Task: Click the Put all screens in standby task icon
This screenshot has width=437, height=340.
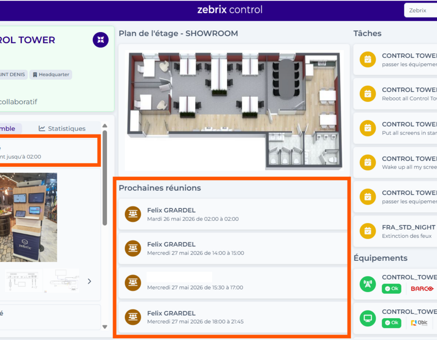Action: [x=368, y=128]
